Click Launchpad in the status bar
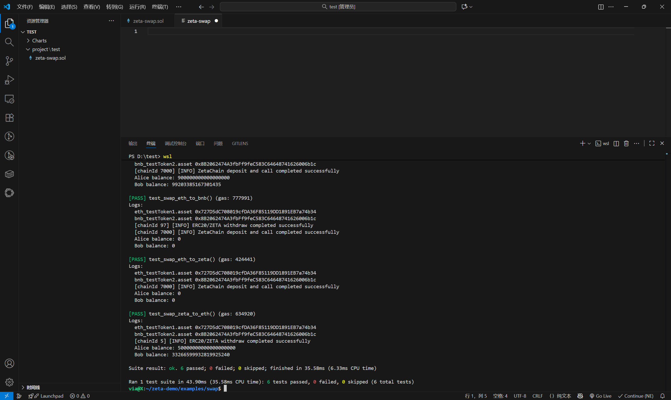This screenshot has width=671, height=400. pos(46,396)
